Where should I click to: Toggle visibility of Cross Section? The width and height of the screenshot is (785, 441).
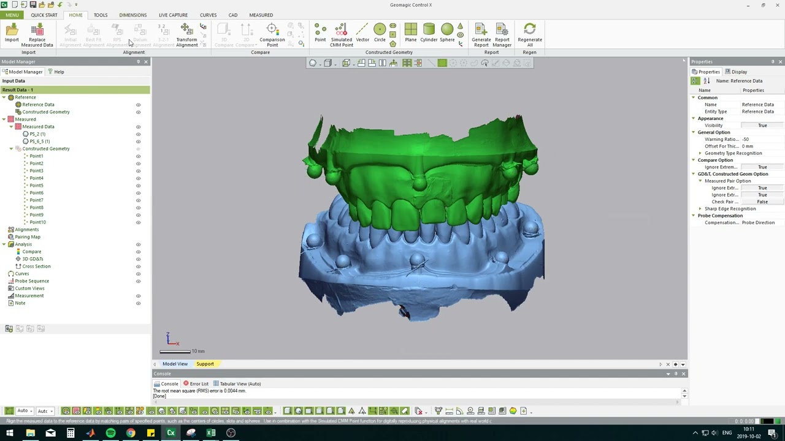point(138,266)
